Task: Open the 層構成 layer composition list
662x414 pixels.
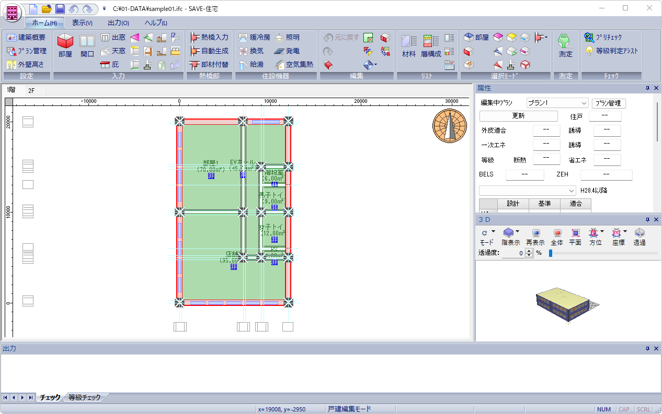Action: [431, 45]
